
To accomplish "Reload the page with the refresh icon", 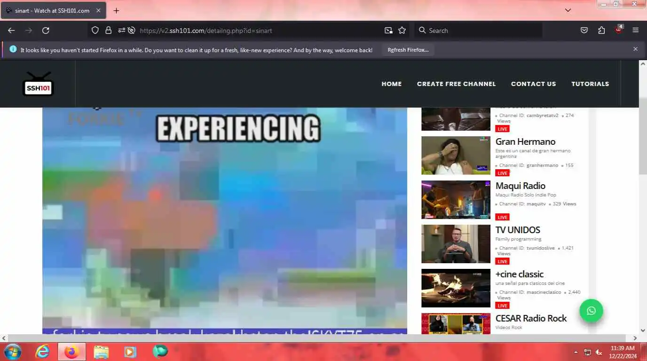I will click(46, 31).
